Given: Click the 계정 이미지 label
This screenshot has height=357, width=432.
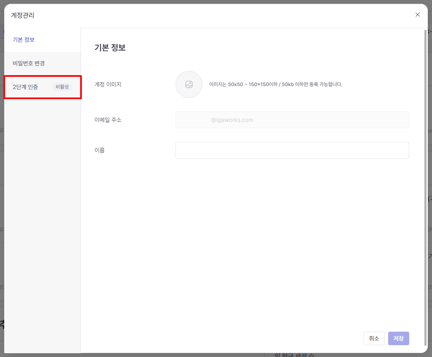Looking at the screenshot, I should 108,84.
